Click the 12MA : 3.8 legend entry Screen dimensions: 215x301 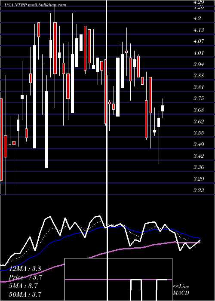(25, 269)
